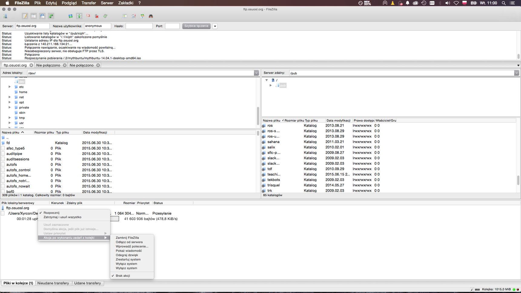Sort queue by Priorytet column header
Screen dimensions: 521x293
click(143, 203)
